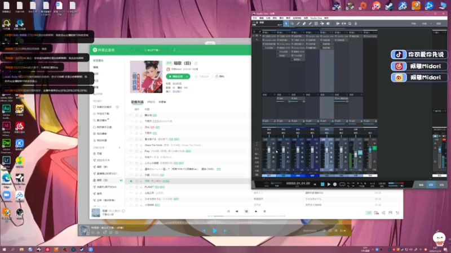
Task: Adjust the fourth mixer channel volume fader
Action: [312, 150]
